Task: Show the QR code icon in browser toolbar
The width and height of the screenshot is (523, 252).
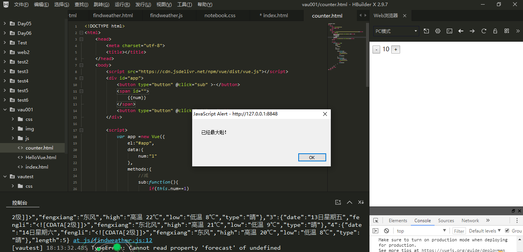Action: click(507, 31)
